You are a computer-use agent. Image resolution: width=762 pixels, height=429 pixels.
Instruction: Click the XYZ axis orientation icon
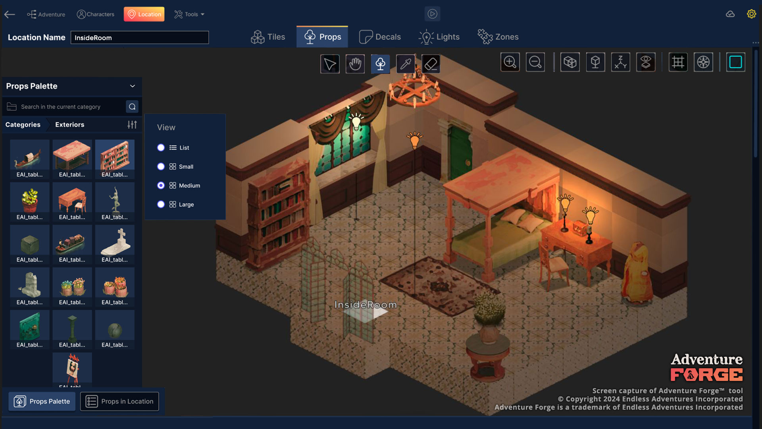click(x=620, y=62)
